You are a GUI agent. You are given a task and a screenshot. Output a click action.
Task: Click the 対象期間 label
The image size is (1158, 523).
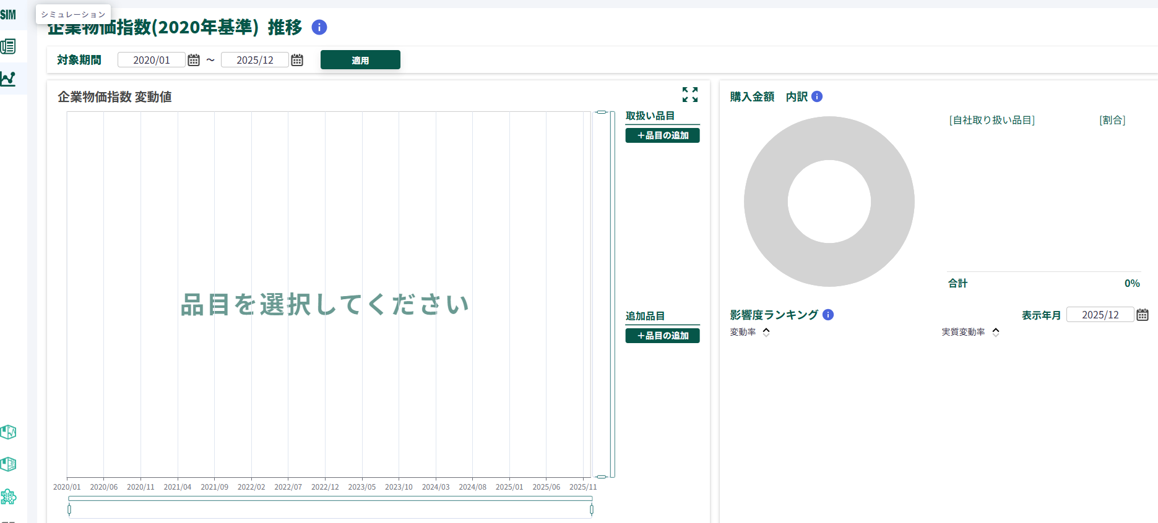tap(79, 60)
